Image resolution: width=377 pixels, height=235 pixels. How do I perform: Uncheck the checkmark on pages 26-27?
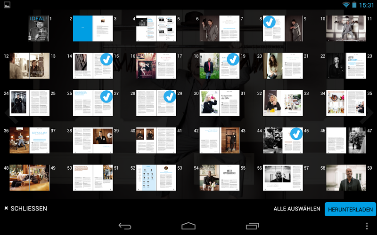click(107, 96)
